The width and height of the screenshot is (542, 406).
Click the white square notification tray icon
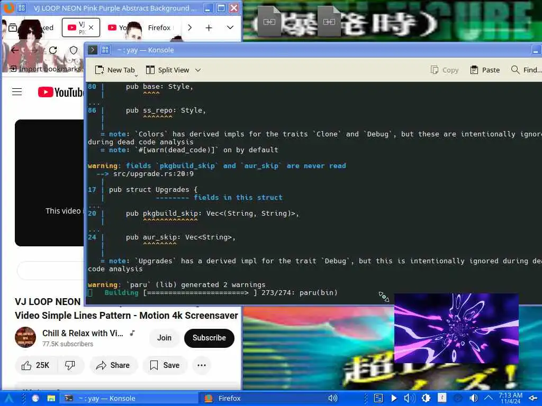[x=442, y=398]
